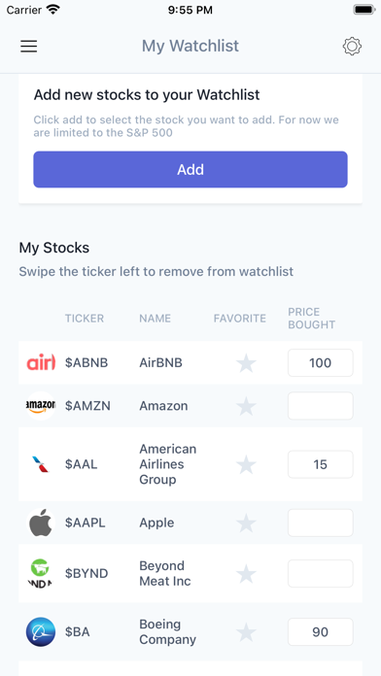Click American Airlines price field showing 15
Viewport: 381px width, 676px height.
(x=320, y=464)
